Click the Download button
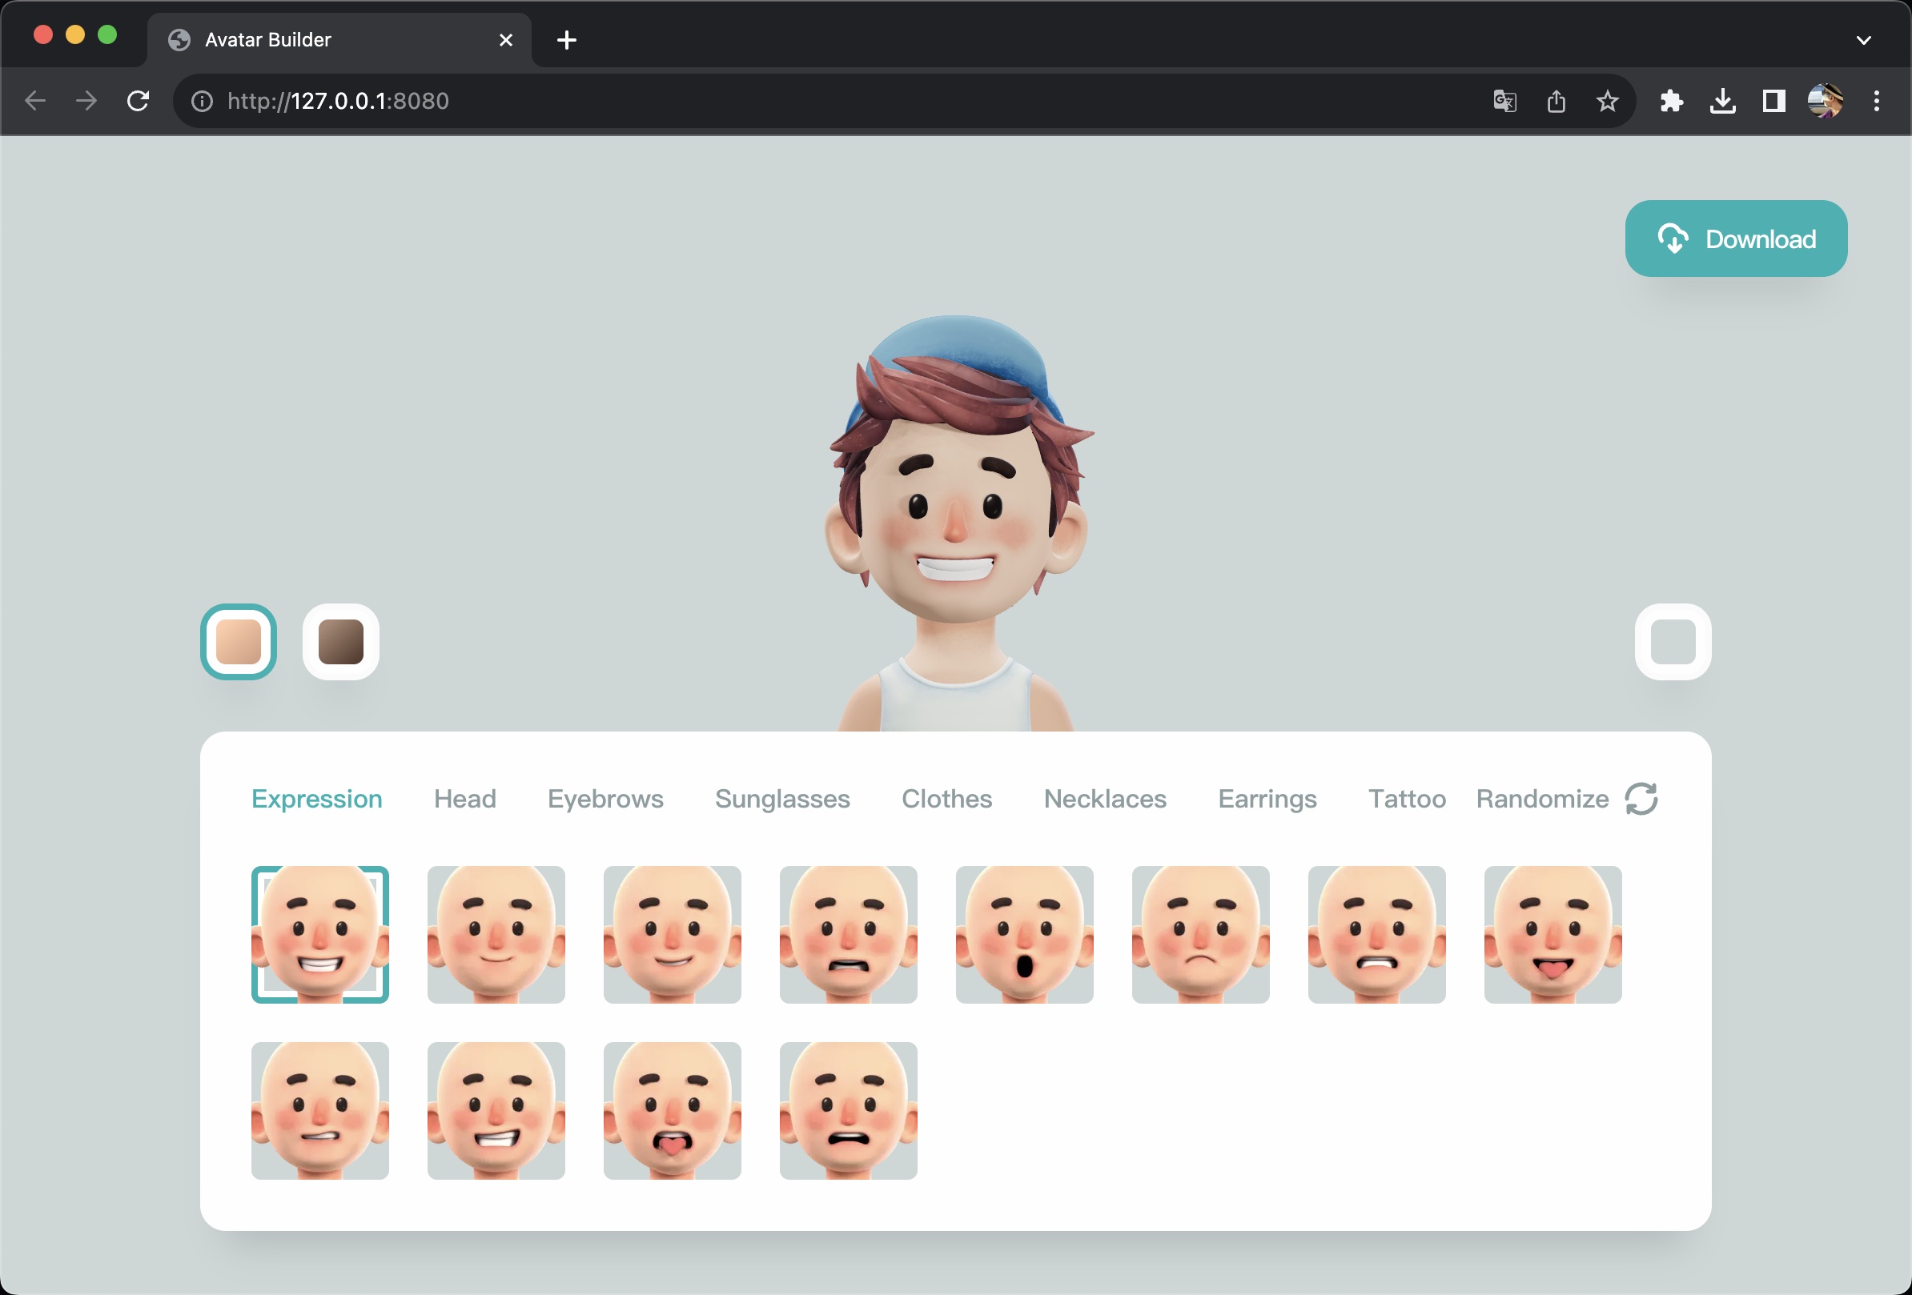 (x=1735, y=239)
